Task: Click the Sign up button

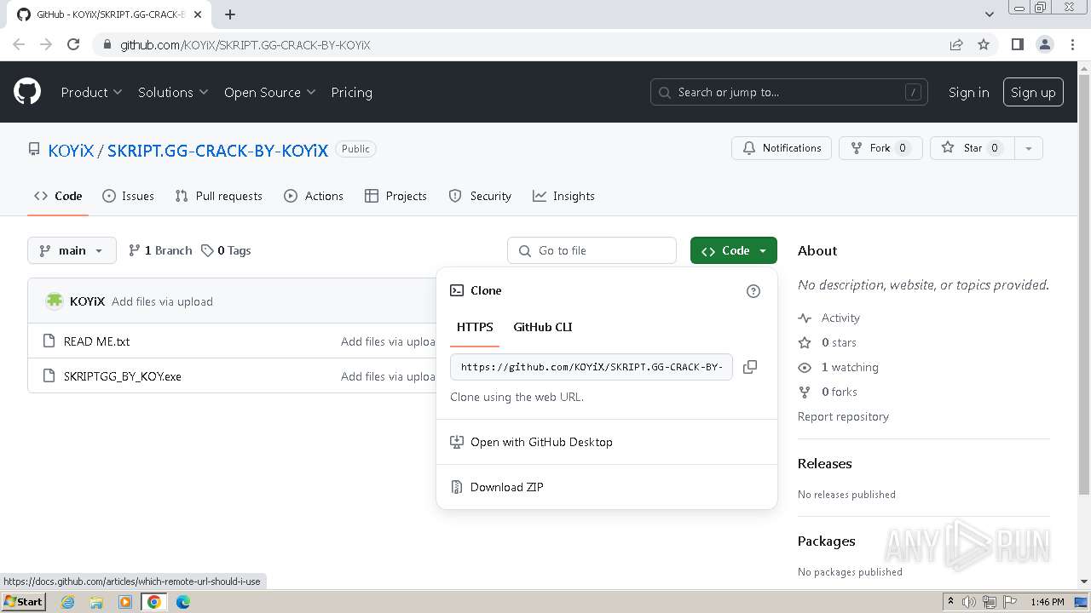Action: pyautogui.click(x=1033, y=92)
